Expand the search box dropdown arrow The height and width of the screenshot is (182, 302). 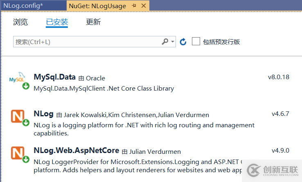tap(173, 42)
